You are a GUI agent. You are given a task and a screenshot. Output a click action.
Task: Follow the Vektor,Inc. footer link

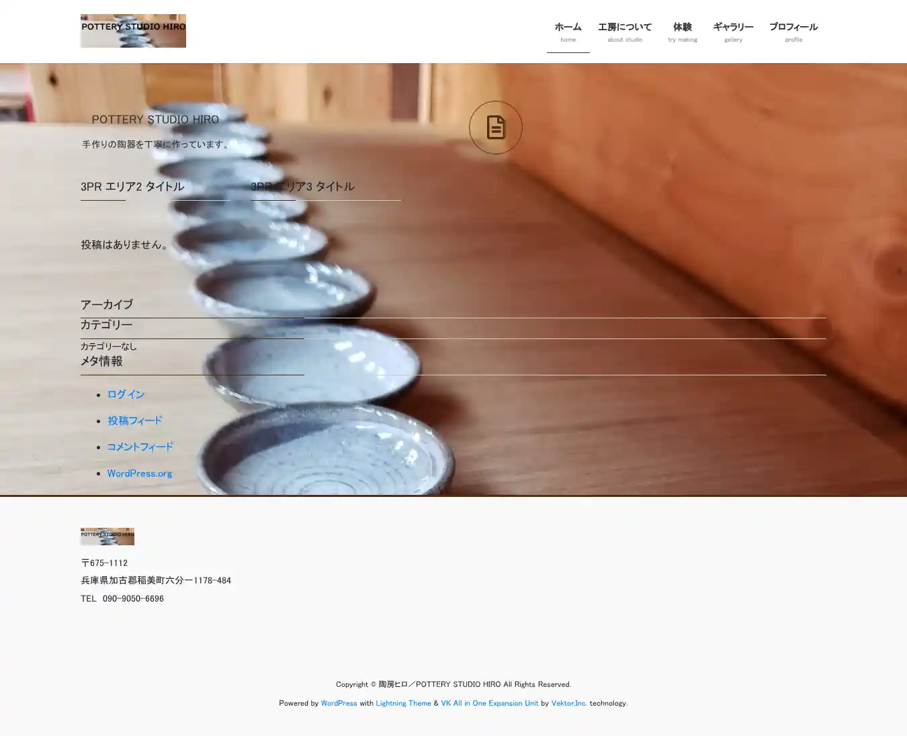point(569,703)
